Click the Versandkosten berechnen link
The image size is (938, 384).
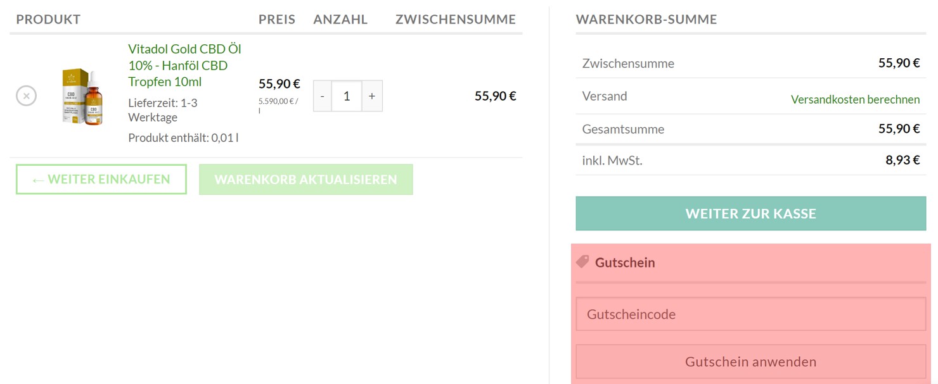click(855, 99)
